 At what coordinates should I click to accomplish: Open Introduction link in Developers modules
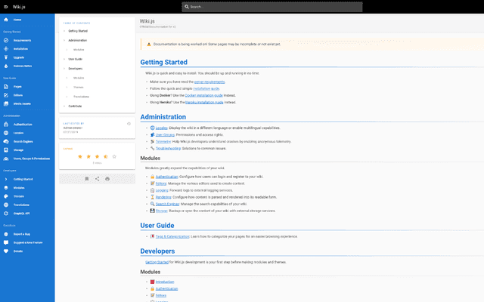[x=165, y=282]
